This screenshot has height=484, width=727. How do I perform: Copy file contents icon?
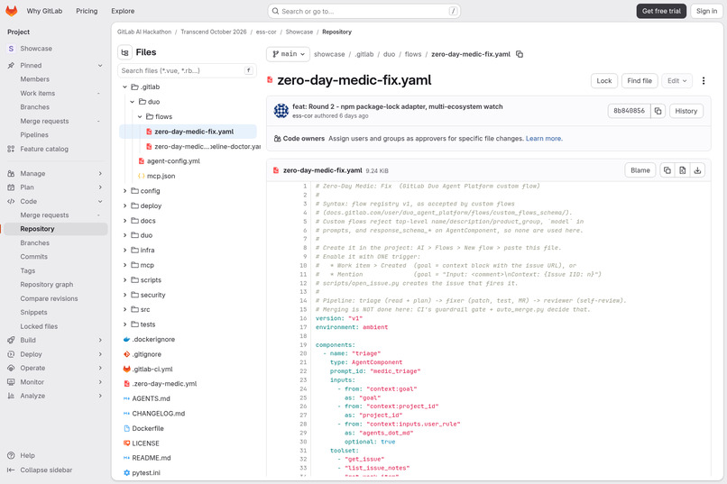667,170
